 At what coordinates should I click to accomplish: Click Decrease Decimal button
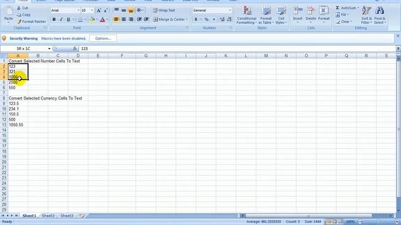click(229, 19)
